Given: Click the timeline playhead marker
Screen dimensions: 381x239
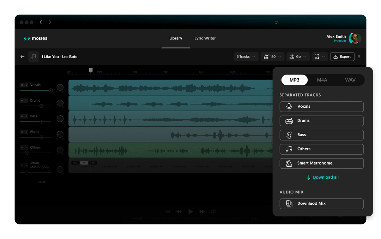Looking at the screenshot, I should point(91,70).
